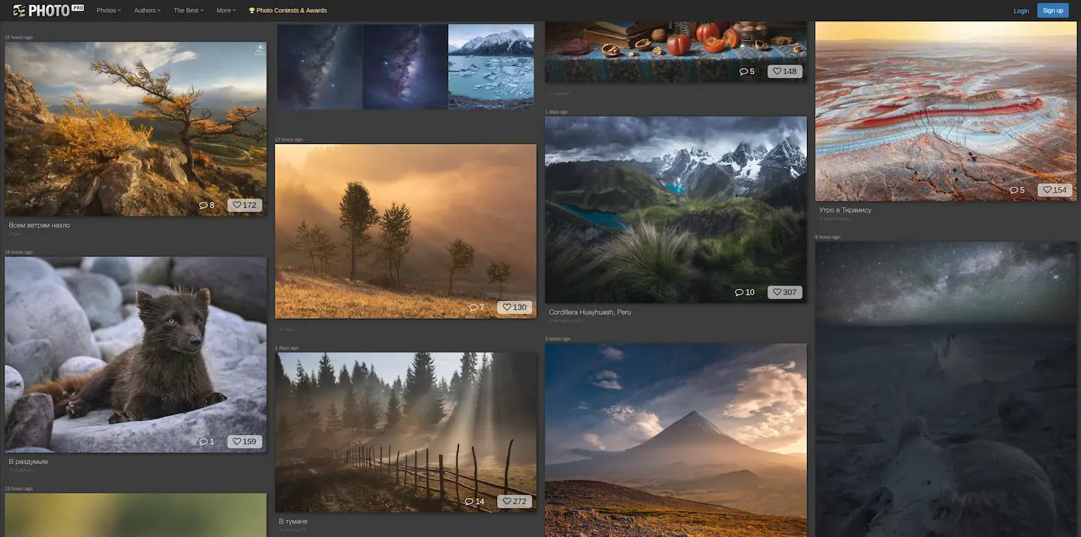Open the arctic fox on rocks photo
1081x537 pixels.
point(135,355)
